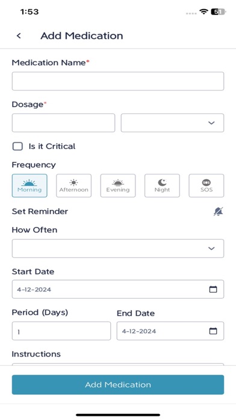Screen dimensions: 236x420
Task: Edit the Period (Days) field
Action: pos(61,331)
